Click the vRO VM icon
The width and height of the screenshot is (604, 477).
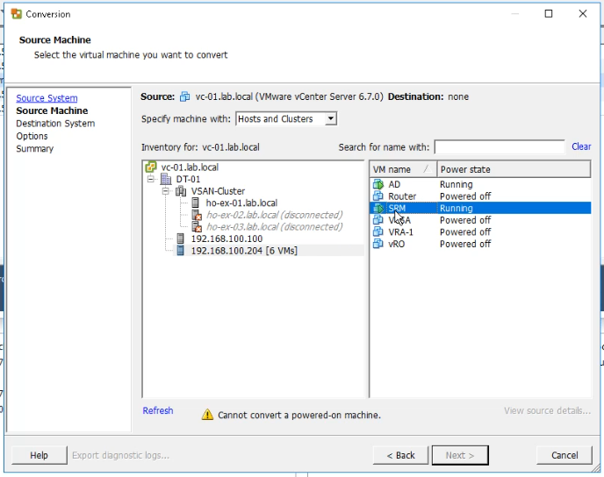point(378,244)
